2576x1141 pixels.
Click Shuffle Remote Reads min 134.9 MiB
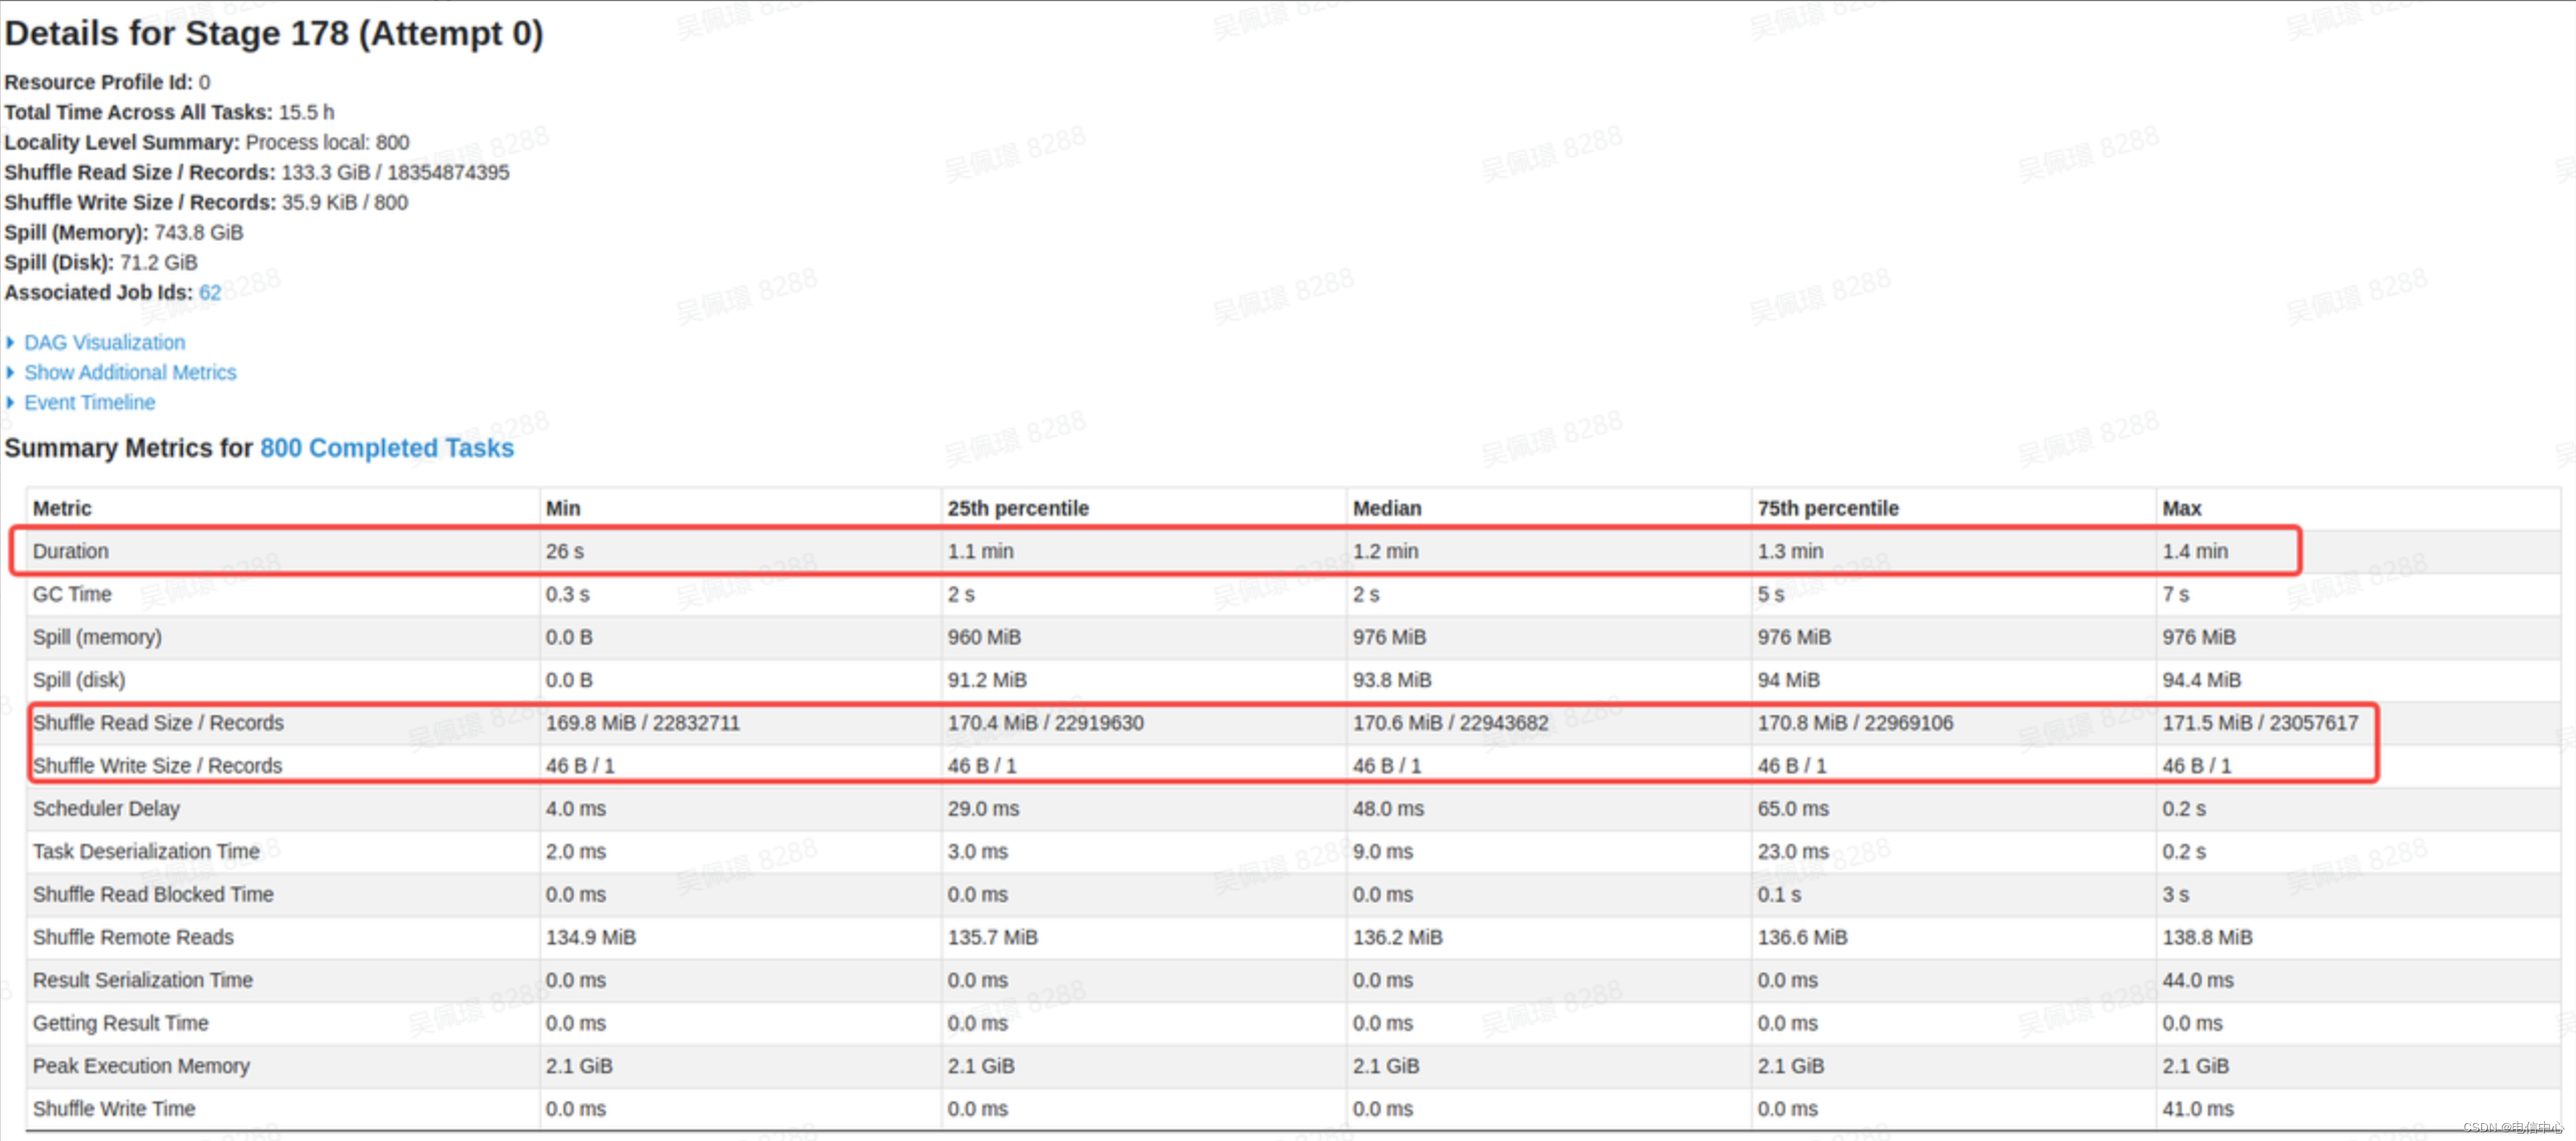pos(591,938)
